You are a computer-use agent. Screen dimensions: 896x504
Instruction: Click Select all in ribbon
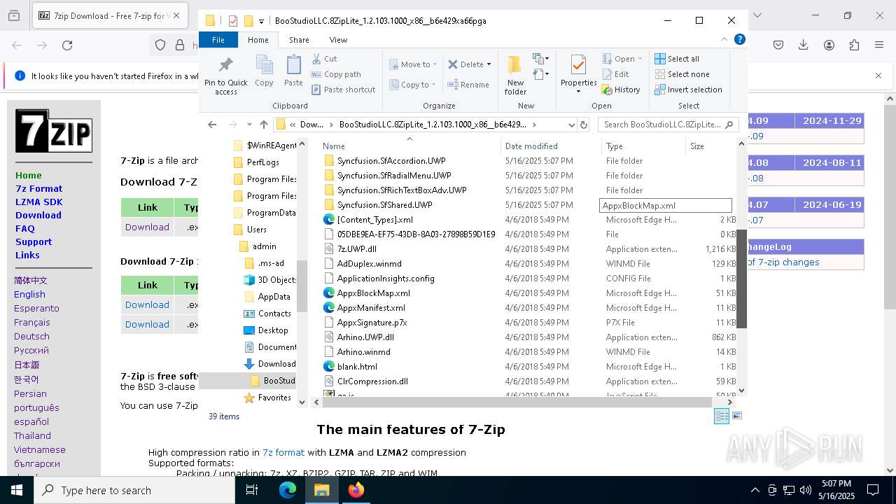(677, 59)
